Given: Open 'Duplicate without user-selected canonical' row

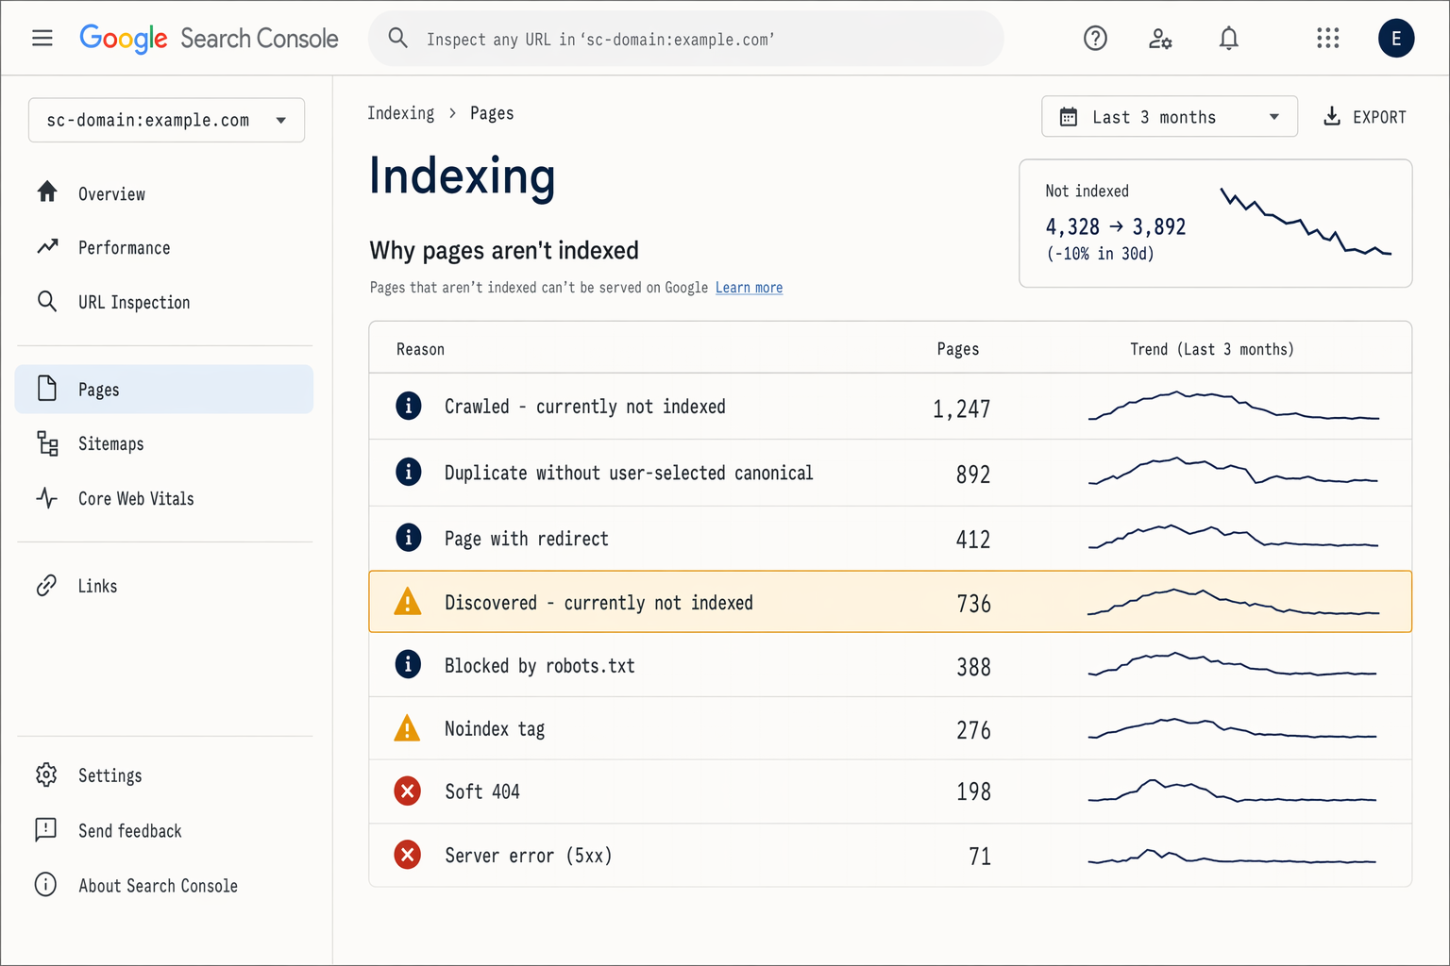Looking at the screenshot, I should [890, 473].
